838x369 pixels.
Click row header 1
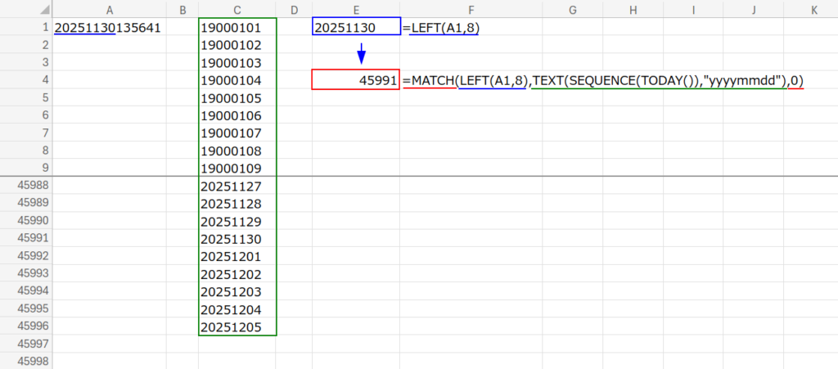pos(26,28)
